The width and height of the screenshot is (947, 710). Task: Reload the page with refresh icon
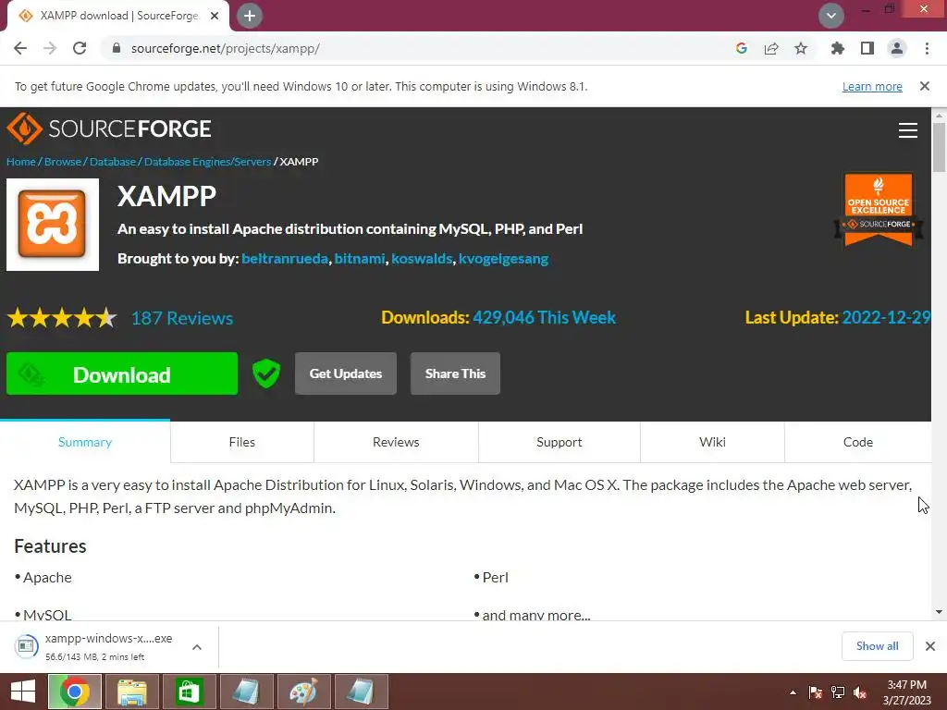(x=80, y=48)
